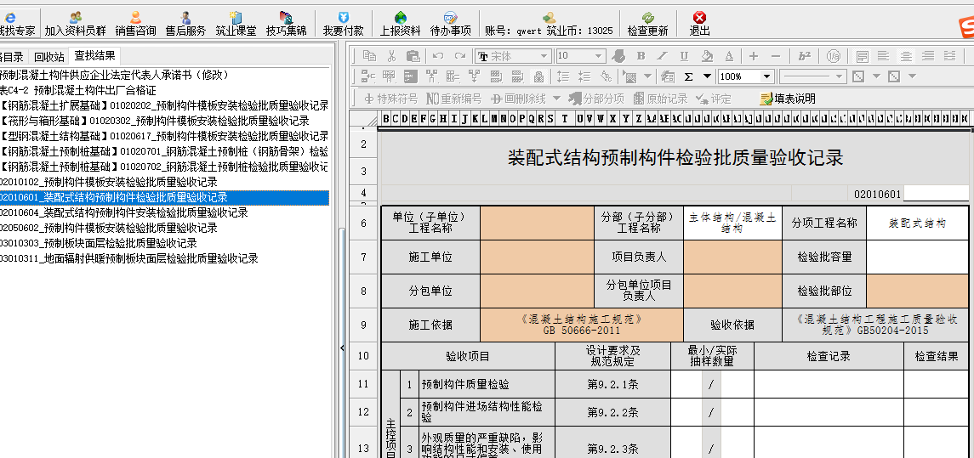Toggle italic text formatting
The width and height of the screenshot is (974, 458).
point(663,56)
